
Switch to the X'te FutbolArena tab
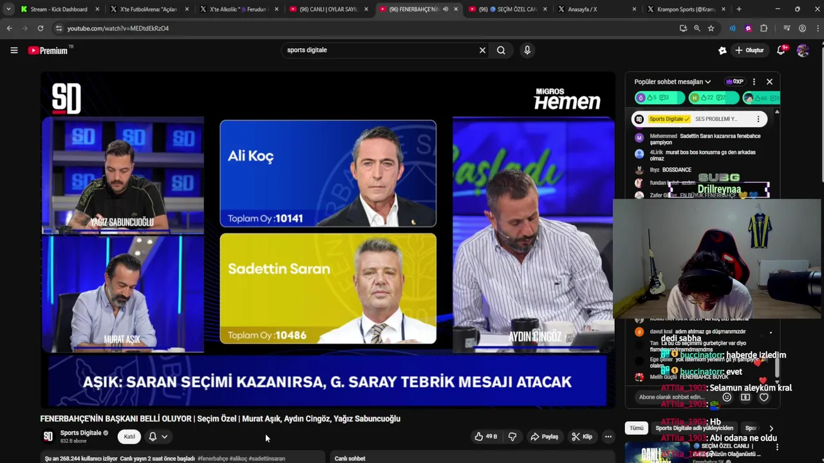[x=148, y=9]
